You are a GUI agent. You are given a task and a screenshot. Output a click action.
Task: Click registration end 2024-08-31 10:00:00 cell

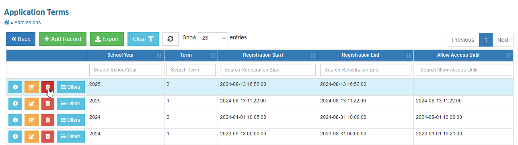366,120
